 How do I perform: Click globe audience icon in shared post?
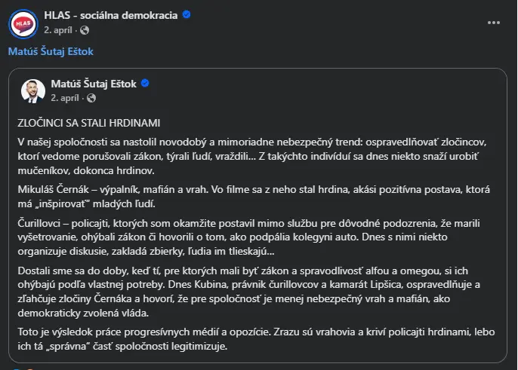click(x=91, y=98)
